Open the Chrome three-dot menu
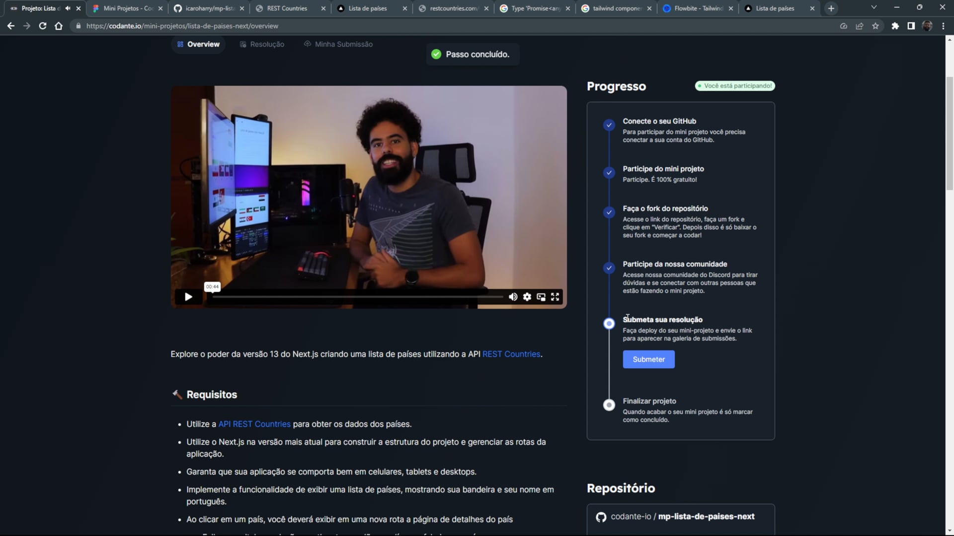 click(x=943, y=26)
